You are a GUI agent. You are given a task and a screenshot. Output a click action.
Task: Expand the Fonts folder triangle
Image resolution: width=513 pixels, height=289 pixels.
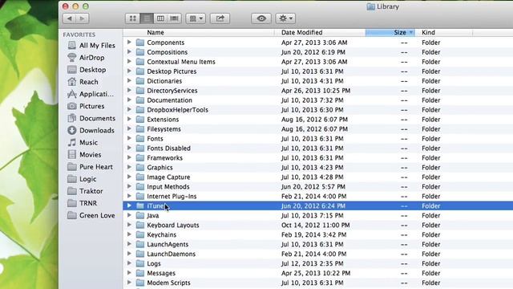pos(129,138)
